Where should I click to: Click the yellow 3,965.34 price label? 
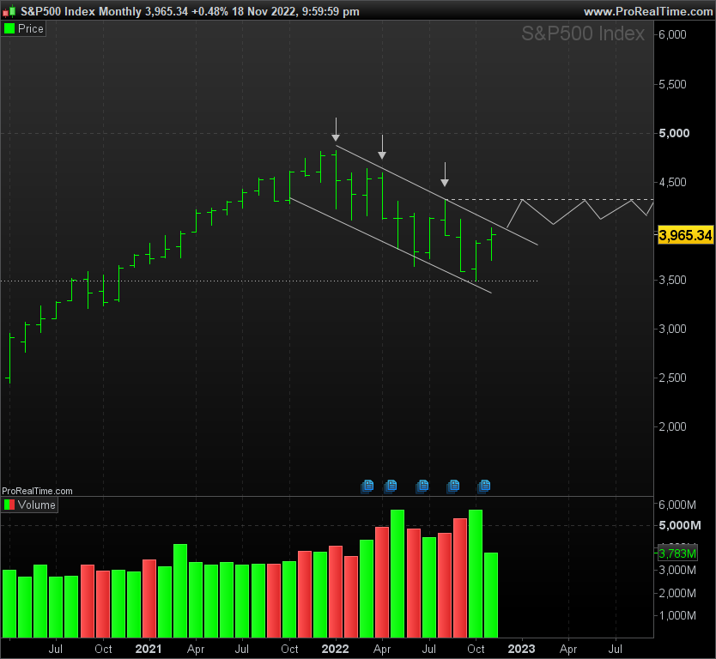coord(685,235)
